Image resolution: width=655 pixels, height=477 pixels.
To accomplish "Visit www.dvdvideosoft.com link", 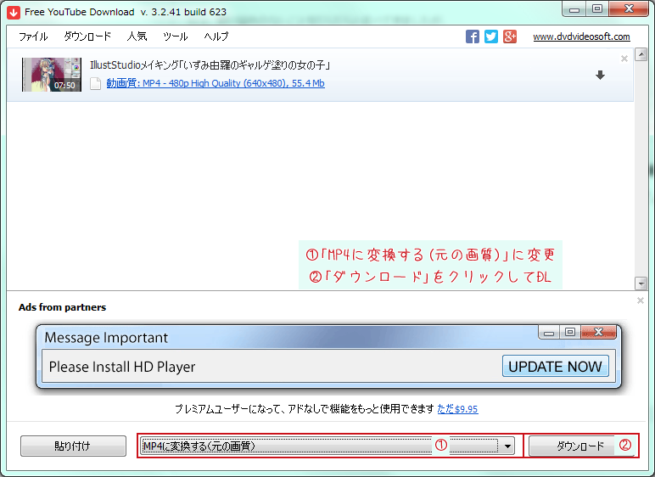I will pyautogui.click(x=581, y=36).
